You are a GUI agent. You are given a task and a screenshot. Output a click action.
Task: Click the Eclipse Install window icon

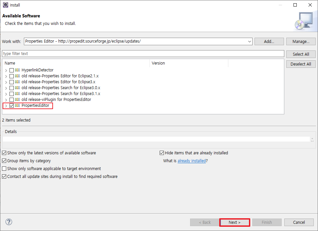(x=6, y=5)
